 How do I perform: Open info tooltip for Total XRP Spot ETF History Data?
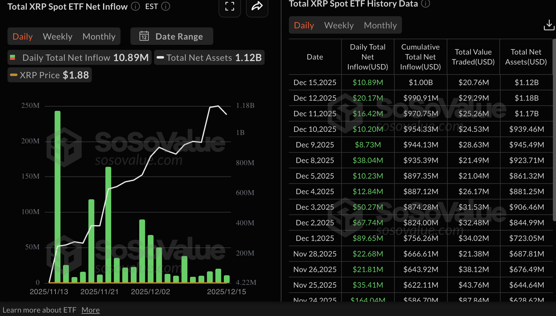pyautogui.click(x=426, y=4)
